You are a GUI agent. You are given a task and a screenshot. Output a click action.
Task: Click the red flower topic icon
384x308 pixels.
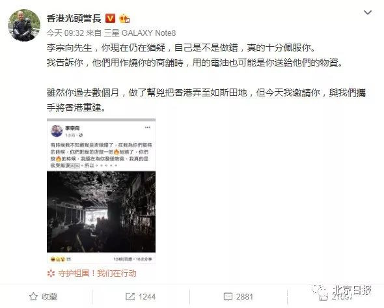[51, 273]
